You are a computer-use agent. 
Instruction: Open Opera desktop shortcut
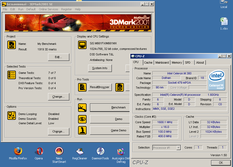click(39, 153)
